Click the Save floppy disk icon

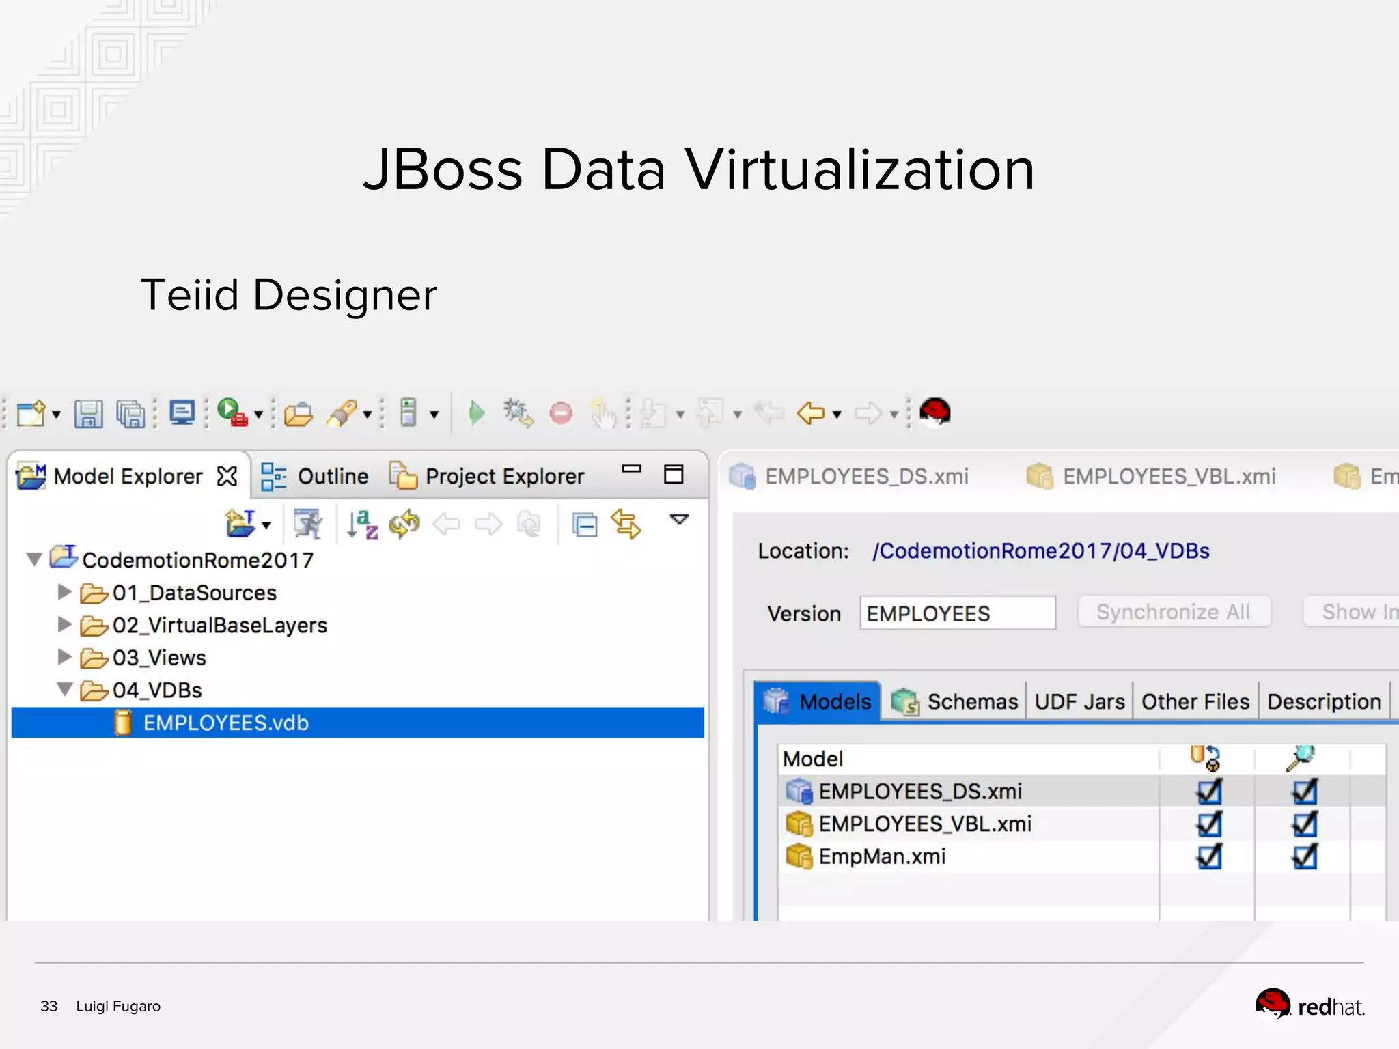88,414
